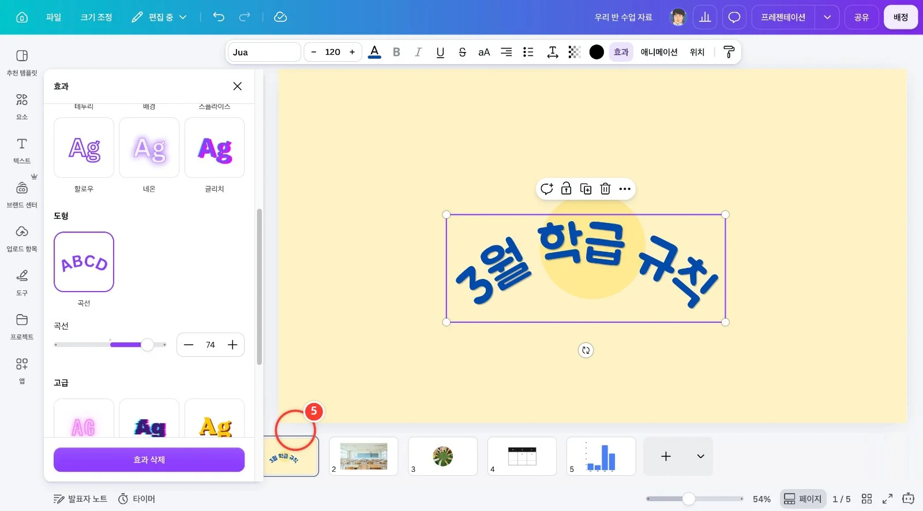Image resolution: width=923 pixels, height=511 pixels.
Task: Toggle italic text formatting
Action: [x=418, y=52]
